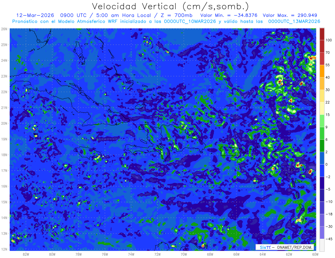This screenshot has width=335, height=258.
Task: Click the colorbar label "100"
Action: 329,40
